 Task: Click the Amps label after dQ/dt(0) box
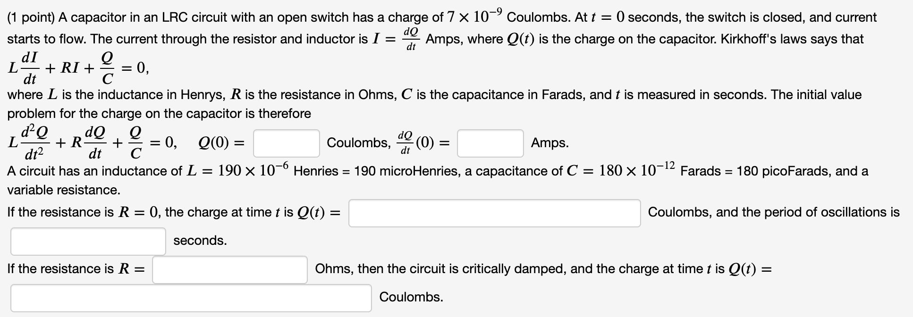point(549,142)
